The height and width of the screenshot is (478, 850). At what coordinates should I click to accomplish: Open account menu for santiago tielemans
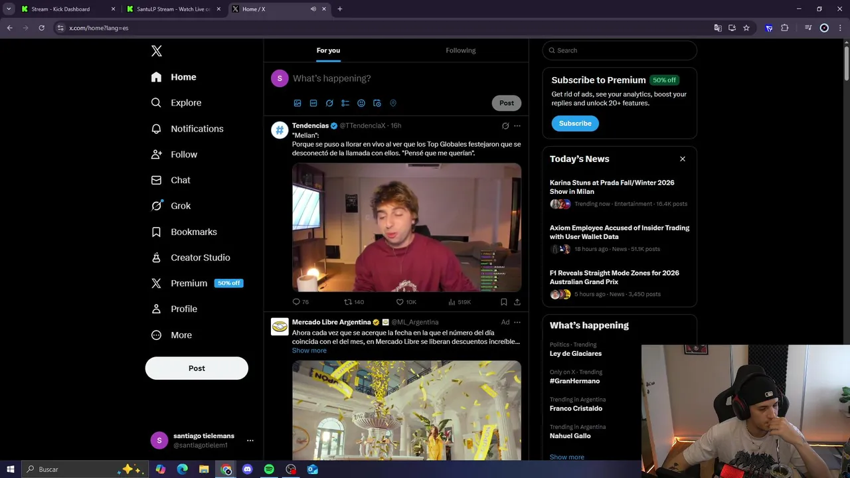click(201, 440)
